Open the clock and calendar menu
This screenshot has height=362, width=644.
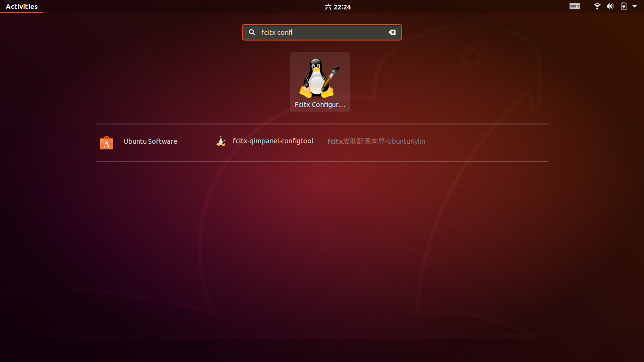click(x=338, y=7)
